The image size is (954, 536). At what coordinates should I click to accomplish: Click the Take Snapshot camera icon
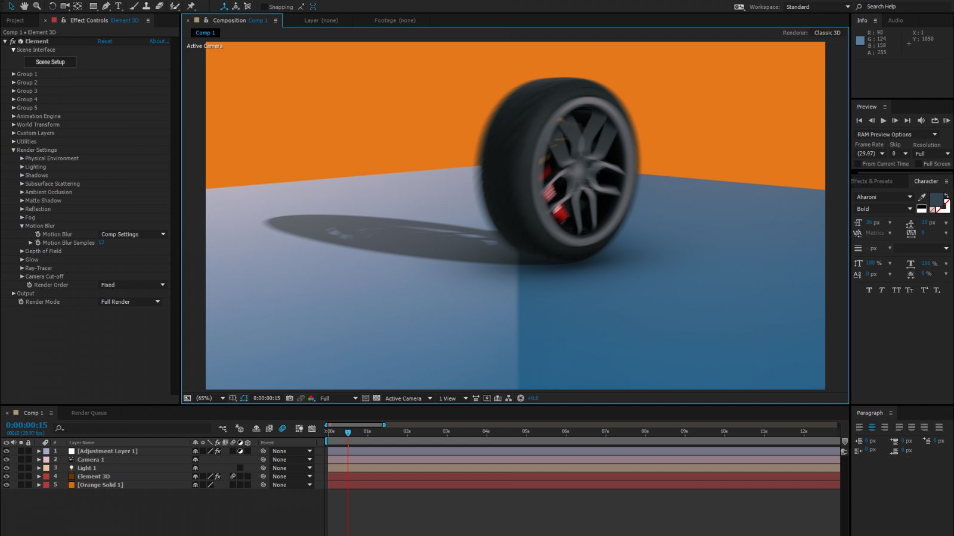(x=290, y=398)
